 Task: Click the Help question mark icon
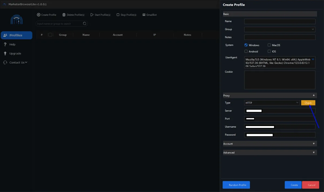tap(5, 44)
